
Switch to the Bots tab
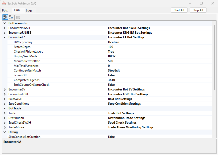click(x=5, y=10)
